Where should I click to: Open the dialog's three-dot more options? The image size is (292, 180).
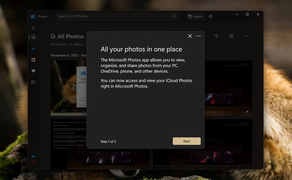point(198,36)
